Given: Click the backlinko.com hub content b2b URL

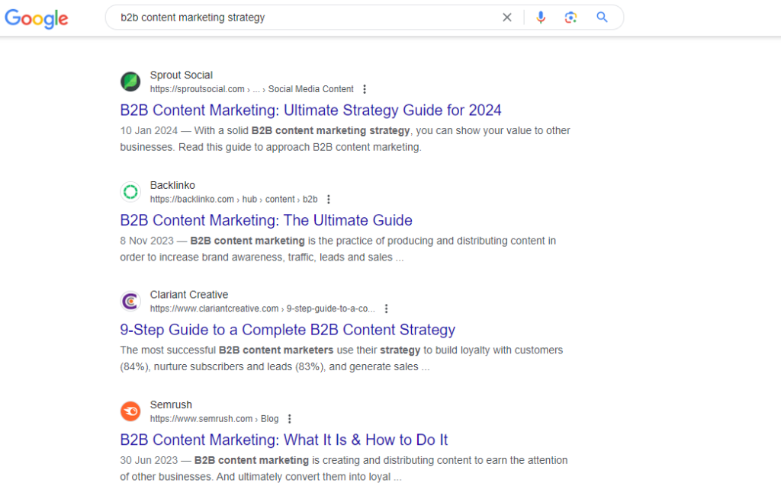Looking at the screenshot, I should pos(233,199).
